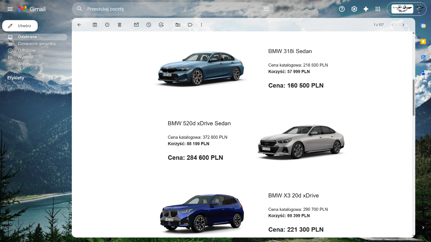Report the email as spam
This screenshot has height=242, width=431.
[107, 25]
